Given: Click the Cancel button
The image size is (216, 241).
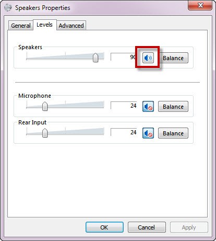Looking at the screenshot, I should pos(147,227).
